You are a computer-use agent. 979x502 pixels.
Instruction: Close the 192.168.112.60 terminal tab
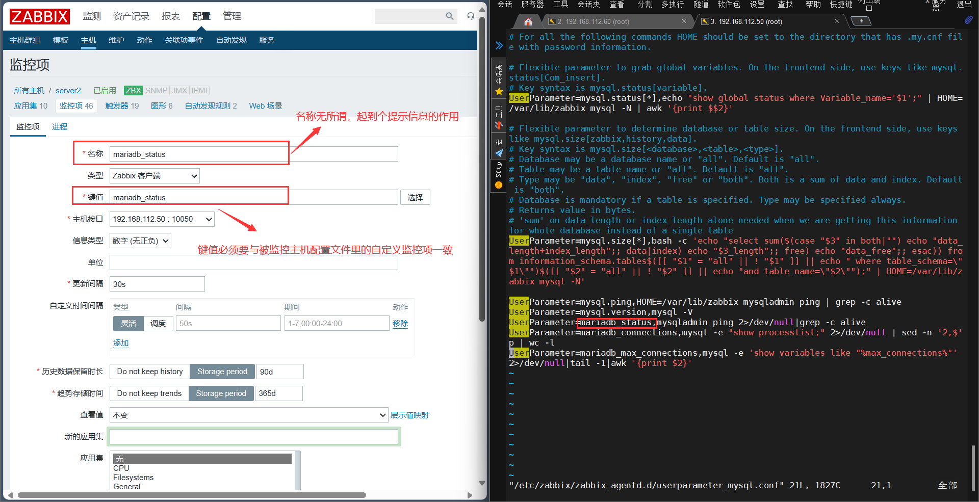(x=683, y=21)
